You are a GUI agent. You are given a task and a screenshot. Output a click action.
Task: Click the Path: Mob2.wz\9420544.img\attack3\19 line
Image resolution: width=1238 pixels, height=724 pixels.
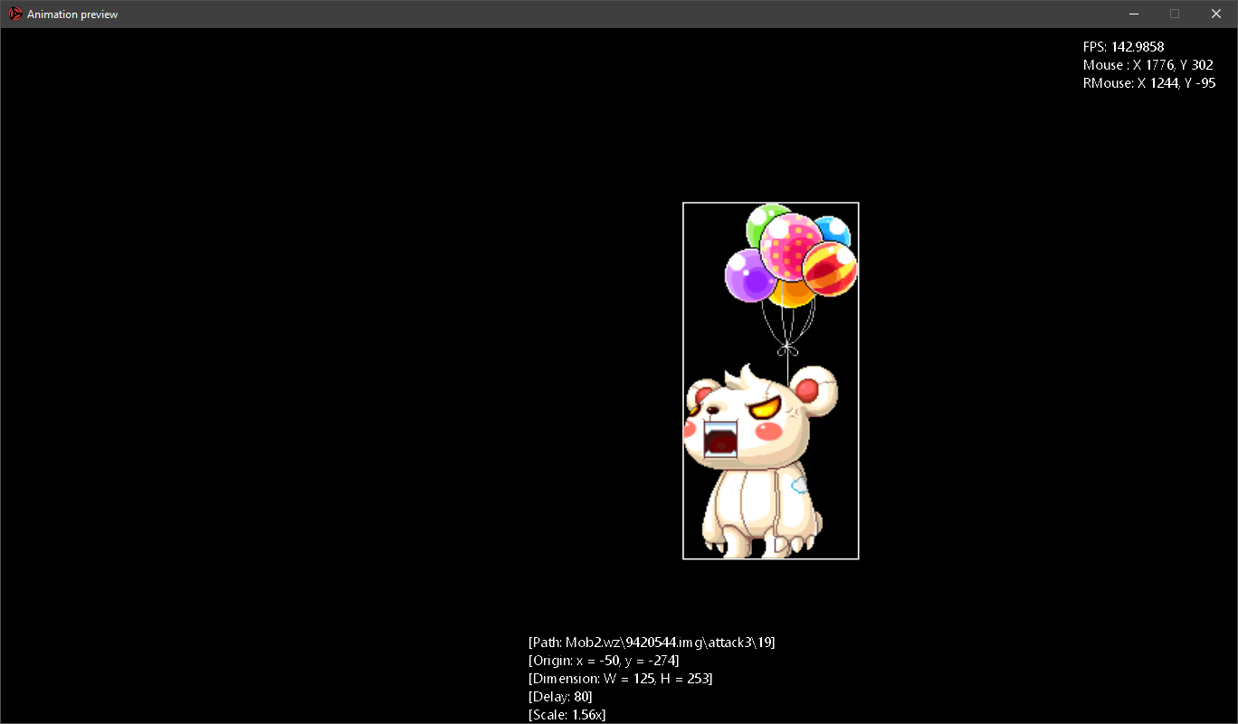(x=652, y=643)
